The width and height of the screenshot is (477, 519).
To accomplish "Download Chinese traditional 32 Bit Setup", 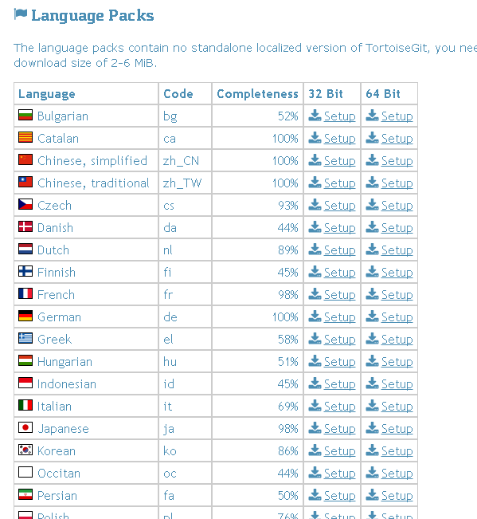I will coord(339,183).
